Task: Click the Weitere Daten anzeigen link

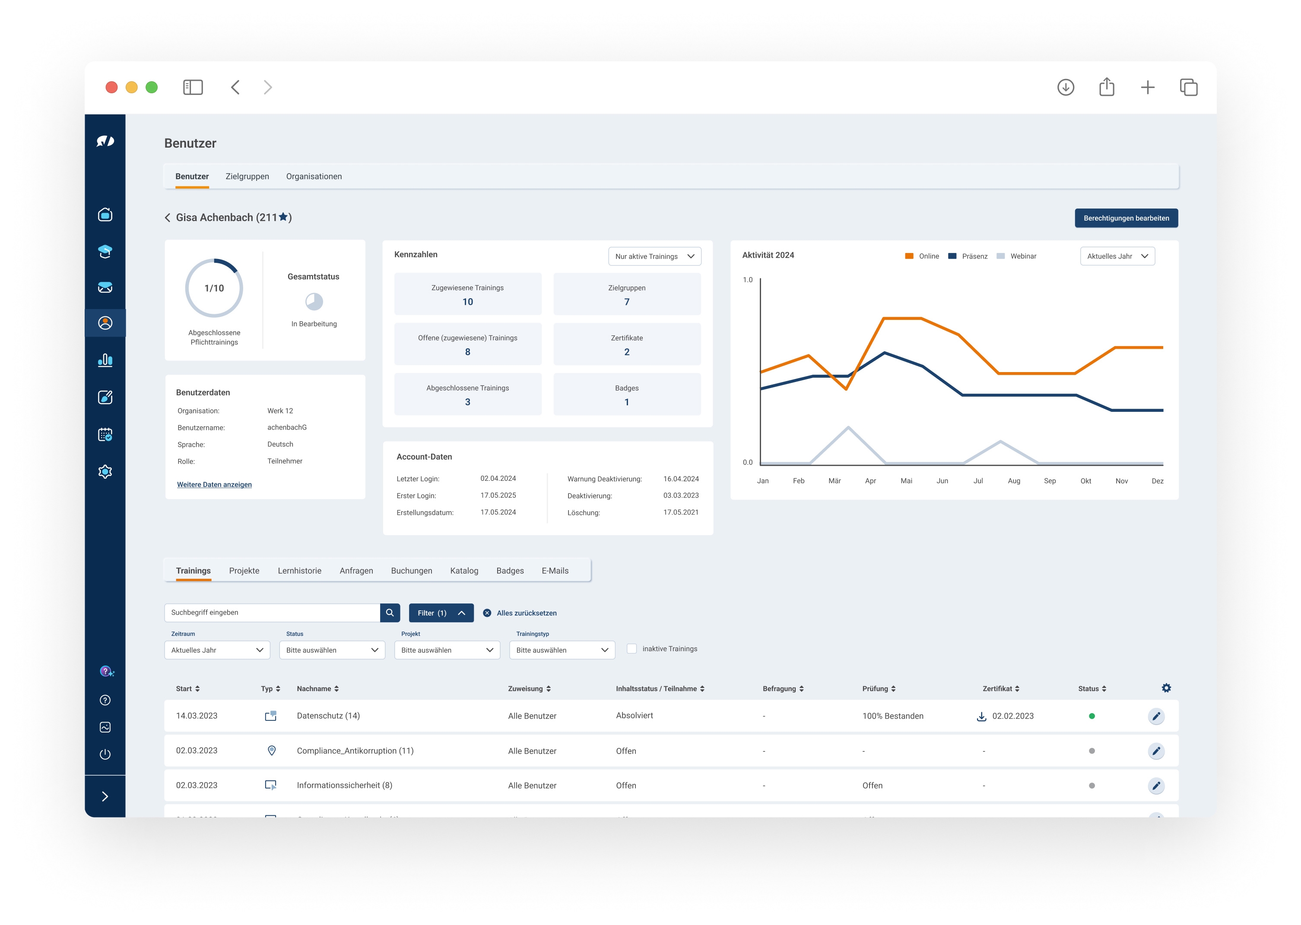Action: (x=214, y=485)
